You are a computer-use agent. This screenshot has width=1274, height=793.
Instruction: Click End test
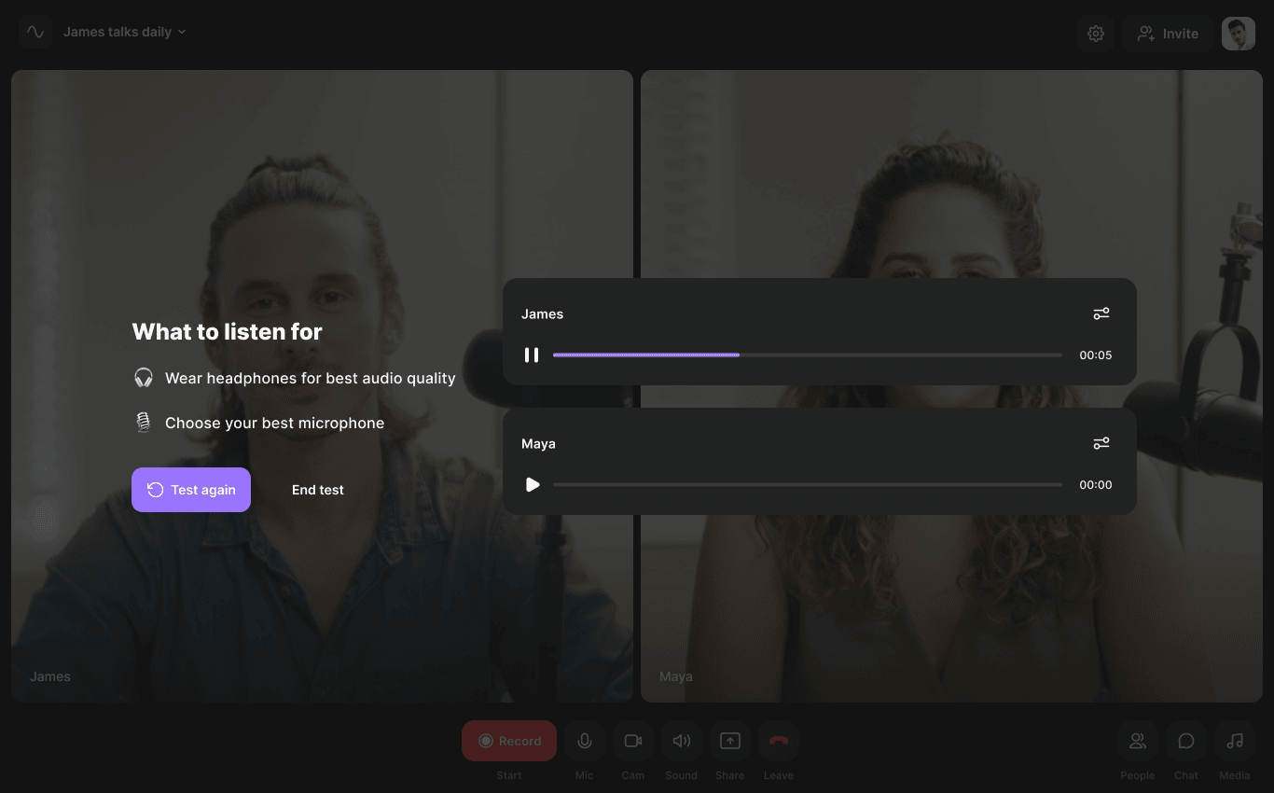click(x=318, y=490)
